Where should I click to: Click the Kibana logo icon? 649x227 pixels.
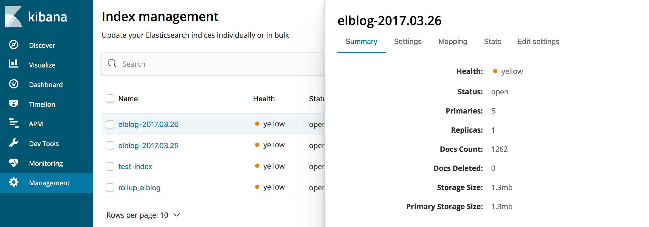(13, 17)
